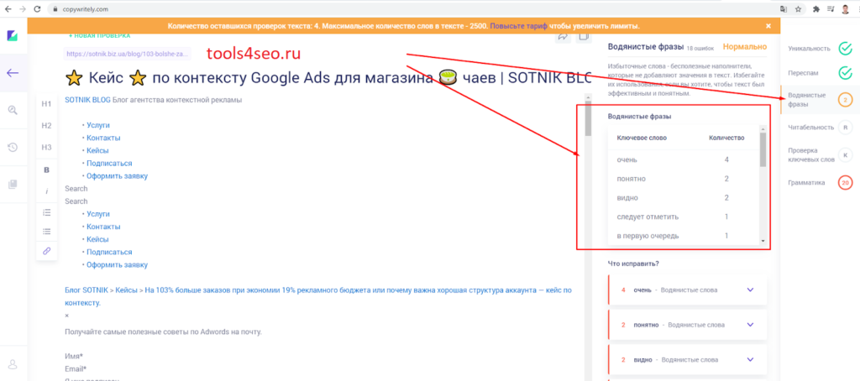Click the down arrow of the phrases table scrollbar
This screenshot has width=860, height=381.
pyautogui.click(x=763, y=241)
